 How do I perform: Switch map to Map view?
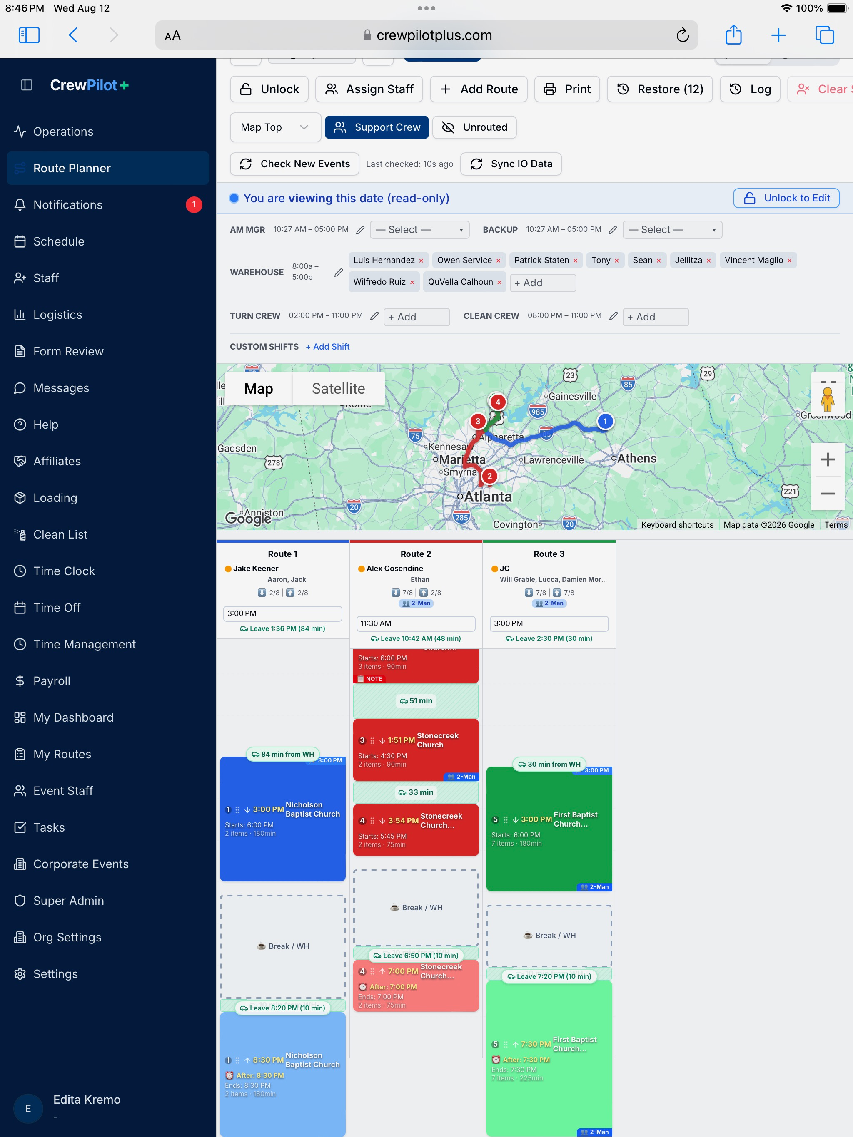(x=258, y=389)
